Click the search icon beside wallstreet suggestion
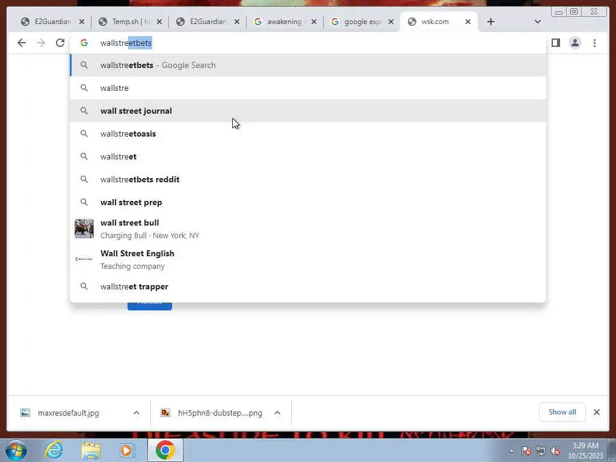Screen dimensions: 616x462 pos(84,156)
